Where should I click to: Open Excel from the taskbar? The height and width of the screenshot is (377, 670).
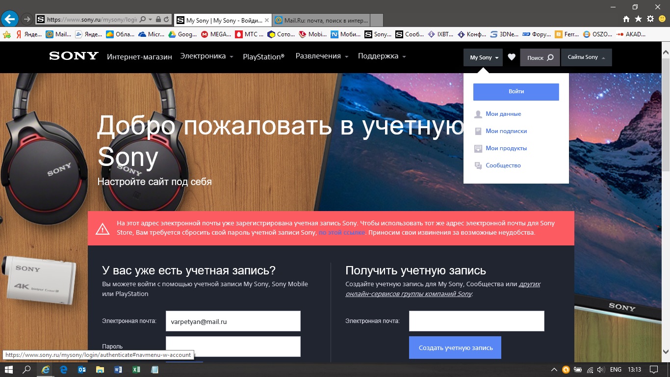point(136,370)
